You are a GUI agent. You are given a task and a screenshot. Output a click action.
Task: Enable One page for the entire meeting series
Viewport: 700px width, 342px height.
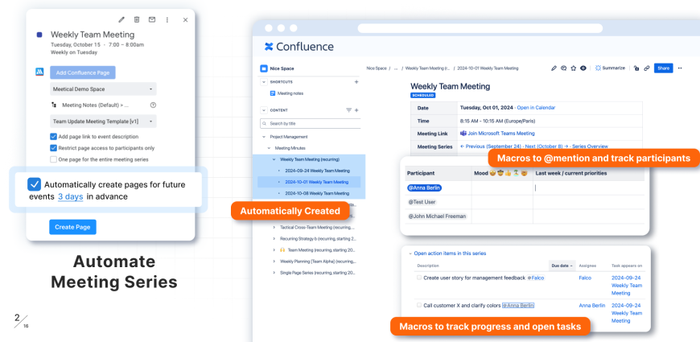pos(54,159)
